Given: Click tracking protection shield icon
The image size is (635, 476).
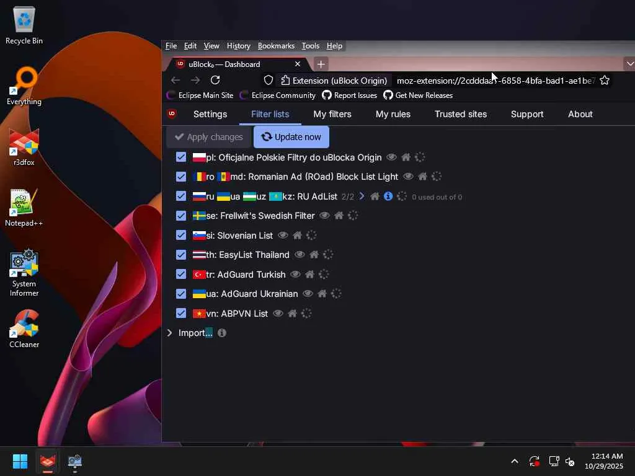Looking at the screenshot, I should (268, 80).
